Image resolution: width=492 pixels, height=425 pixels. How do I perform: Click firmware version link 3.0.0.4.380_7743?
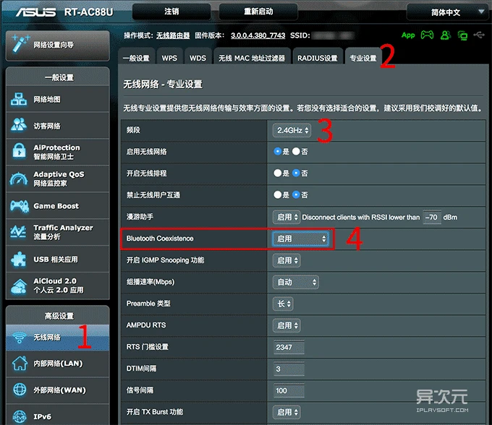pyautogui.click(x=258, y=35)
